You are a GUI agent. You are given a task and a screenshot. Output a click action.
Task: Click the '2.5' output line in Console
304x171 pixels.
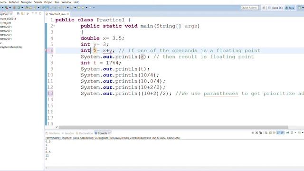pyautogui.click(x=48, y=152)
